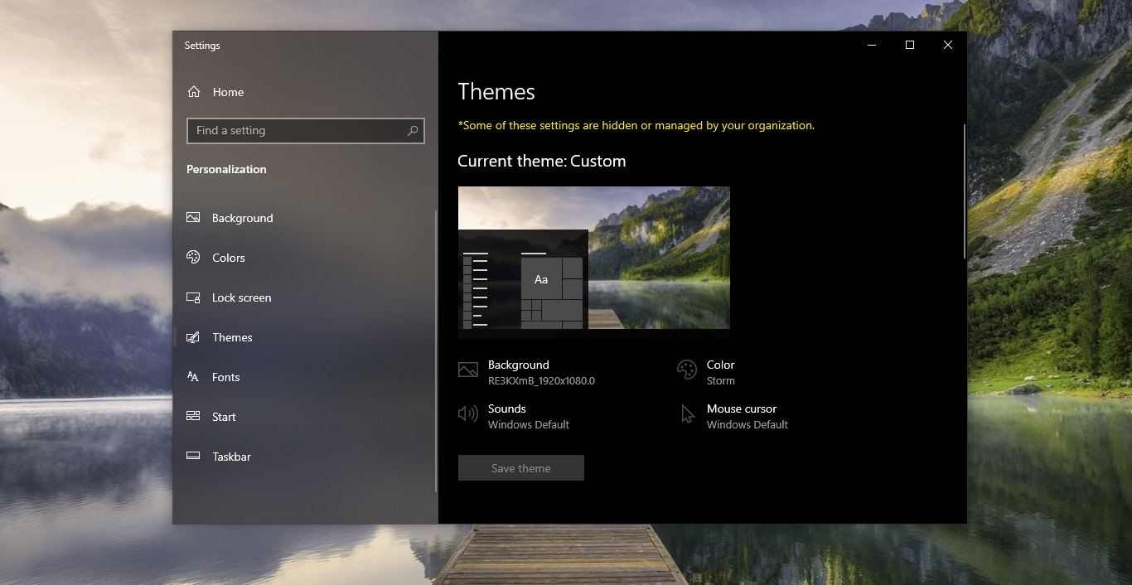
Task: Click the Find a setting search box
Action: point(298,131)
